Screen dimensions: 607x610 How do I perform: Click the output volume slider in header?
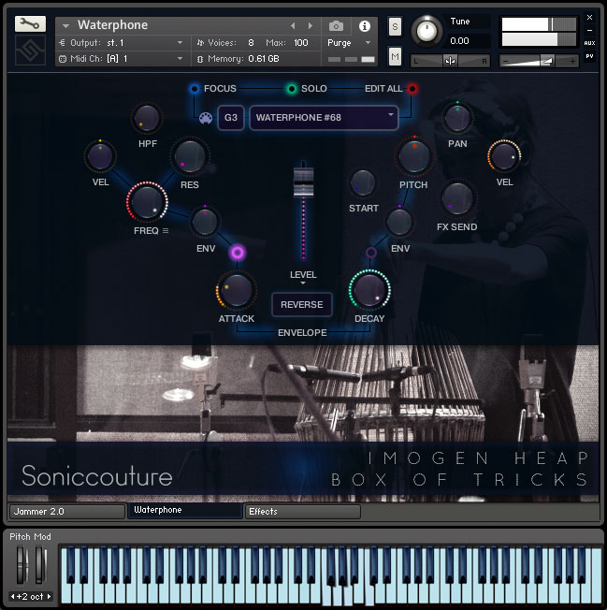click(x=540, y=61)
